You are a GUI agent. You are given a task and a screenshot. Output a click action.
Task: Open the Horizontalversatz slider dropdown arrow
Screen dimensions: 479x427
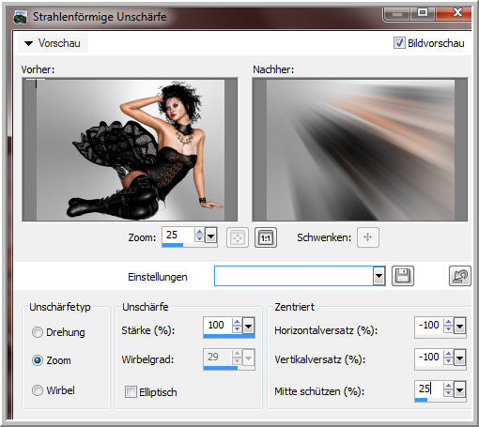(x=459, y=327)
